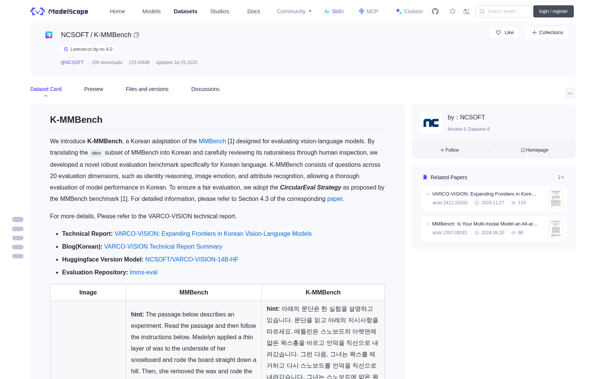Click the third outline pill on left
606x379 pixels.
(18, 238)
